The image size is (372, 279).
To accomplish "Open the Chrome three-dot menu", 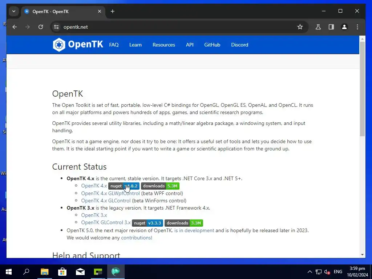I will pos(357,27).
